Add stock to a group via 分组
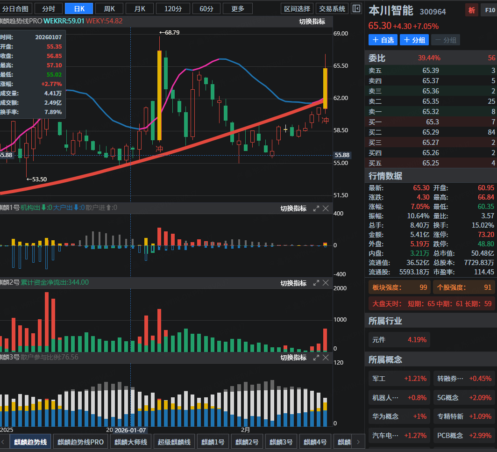 point(413,40)
